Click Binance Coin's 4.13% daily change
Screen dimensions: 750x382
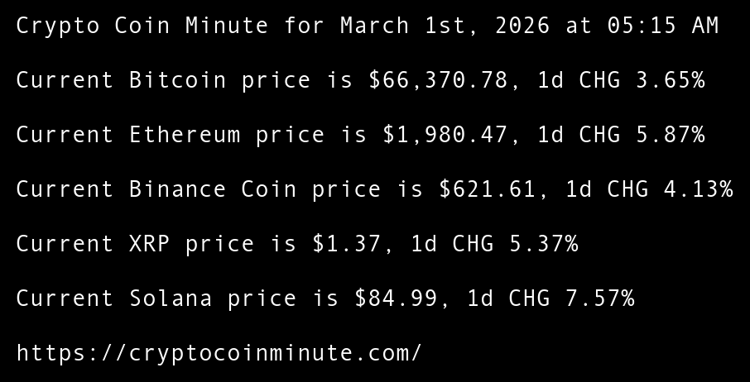[698, 189]
